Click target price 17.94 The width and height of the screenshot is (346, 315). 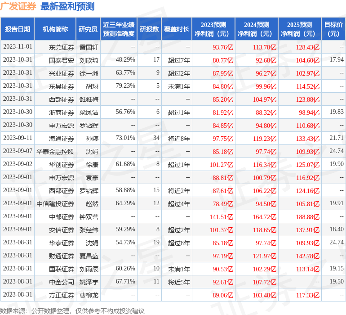click(x=337, y=60)
